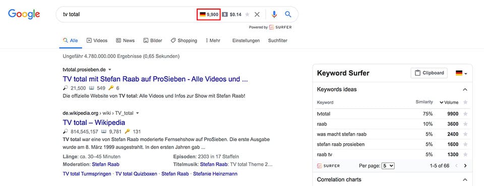The width and height of the screenshot is (484, 186).
Task: Open Einstellungen
Action: (246, 40)
